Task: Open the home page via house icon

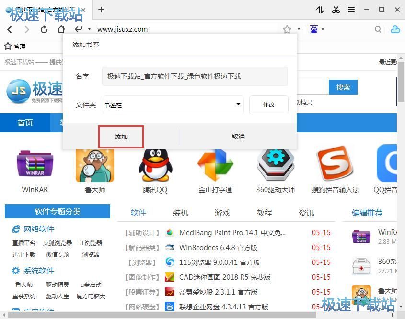Action: [61, 29]
